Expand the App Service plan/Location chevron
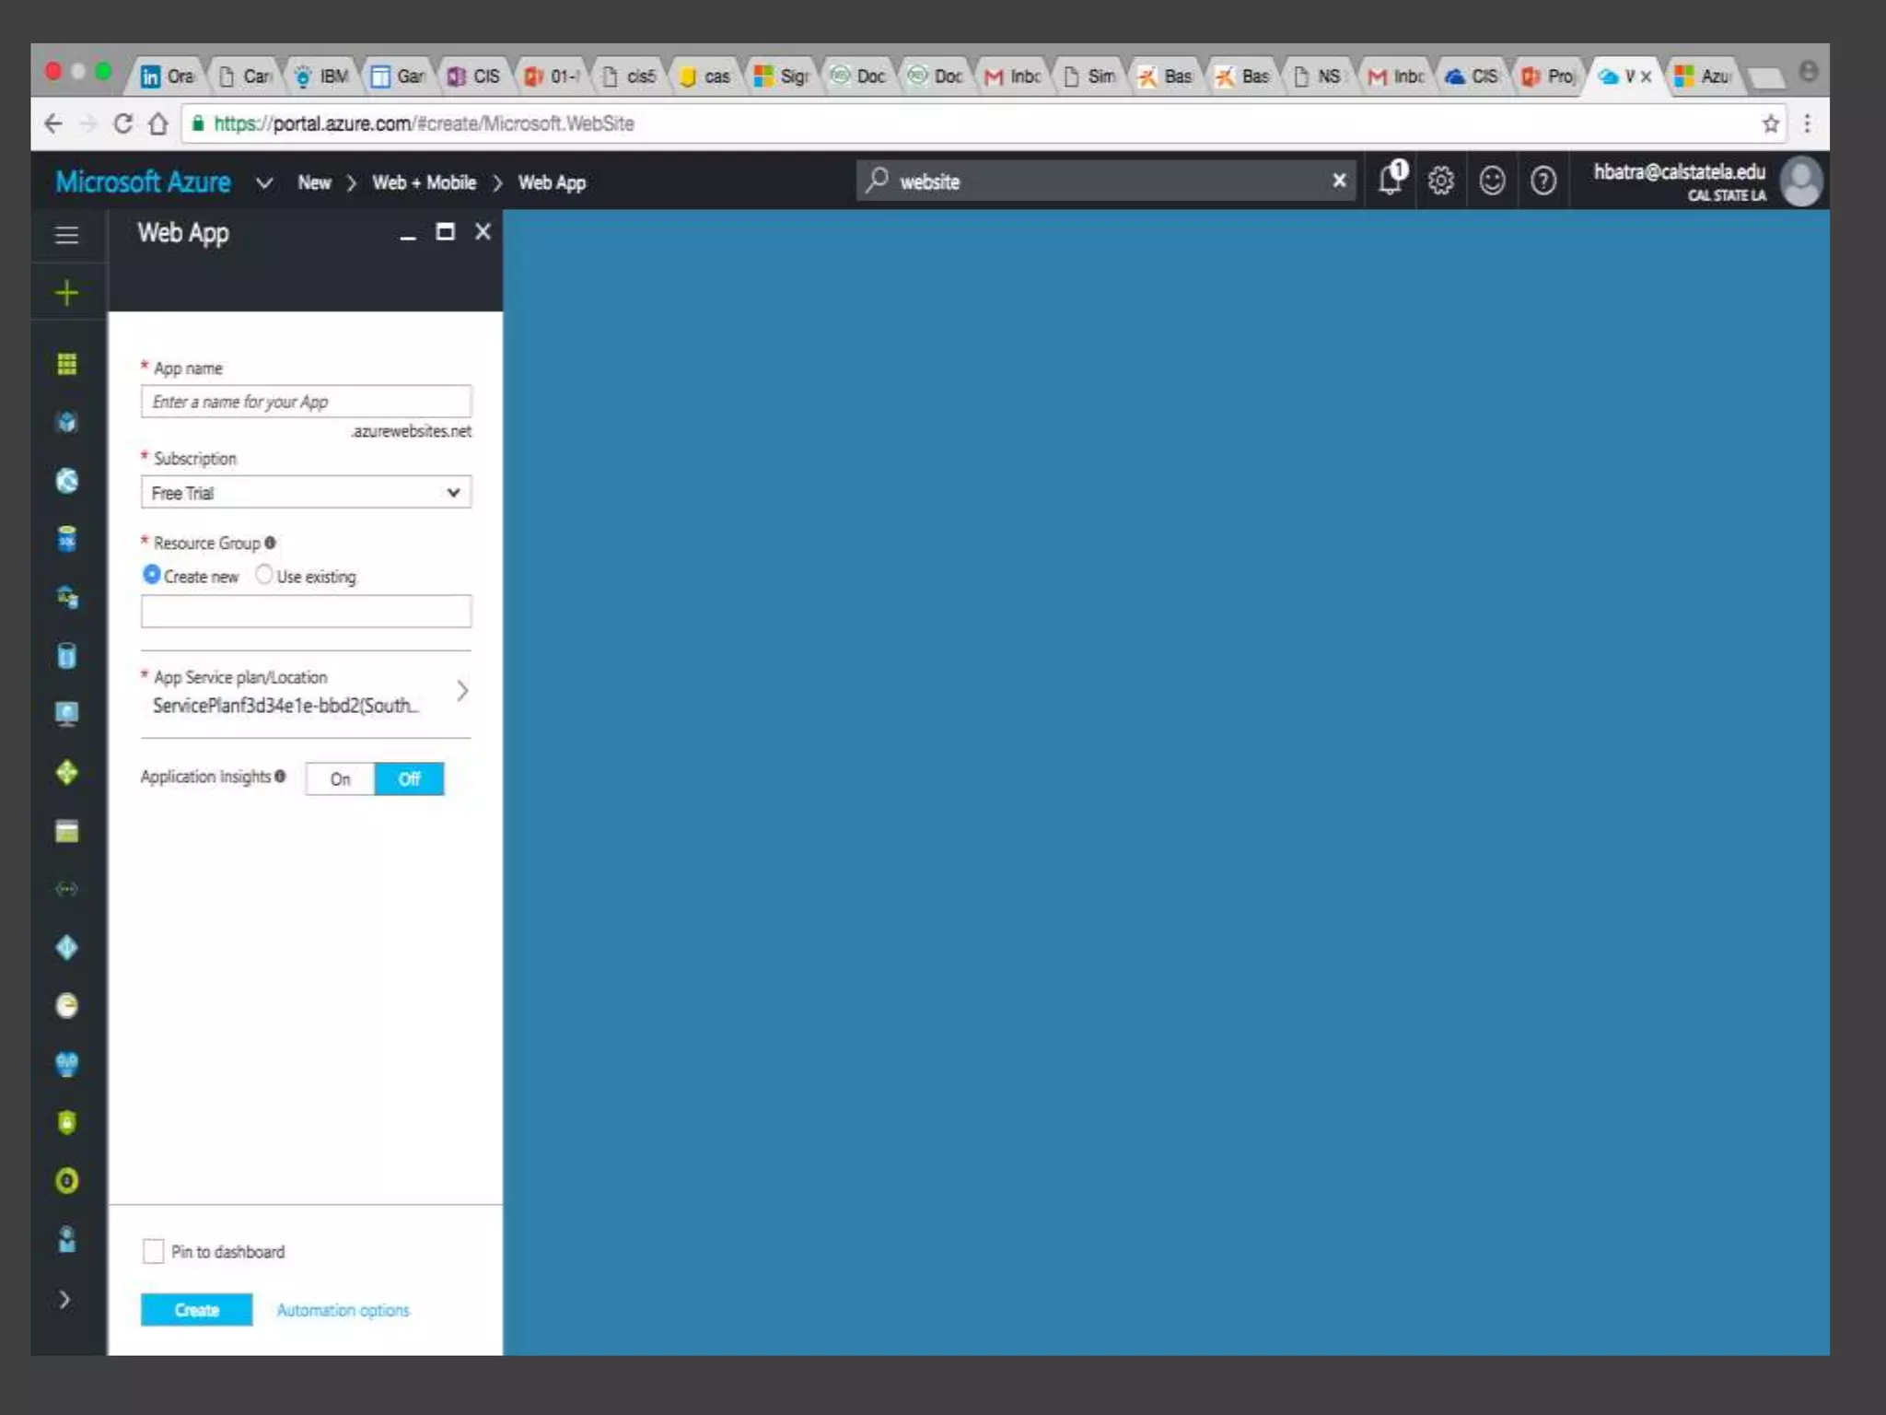 (x=462, y=691)
